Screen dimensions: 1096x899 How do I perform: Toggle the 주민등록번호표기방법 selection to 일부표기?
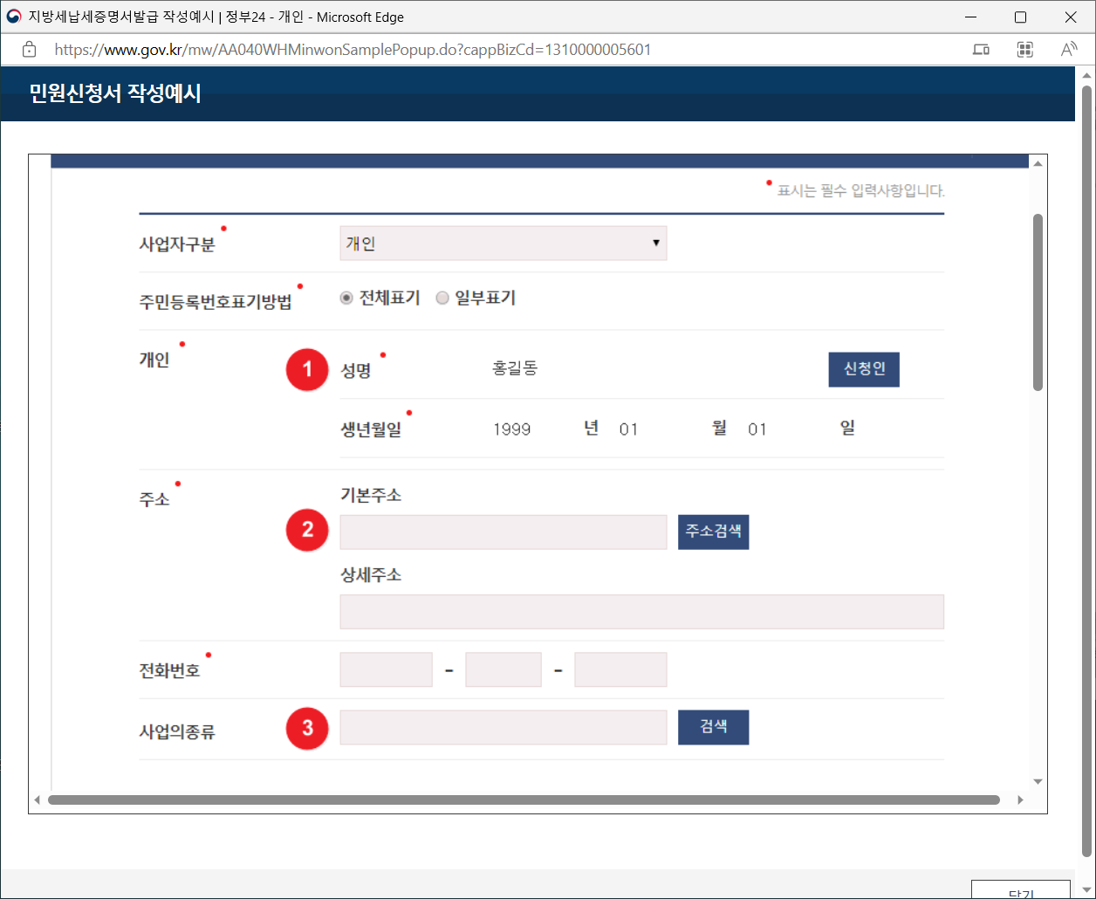click(442, 298)
